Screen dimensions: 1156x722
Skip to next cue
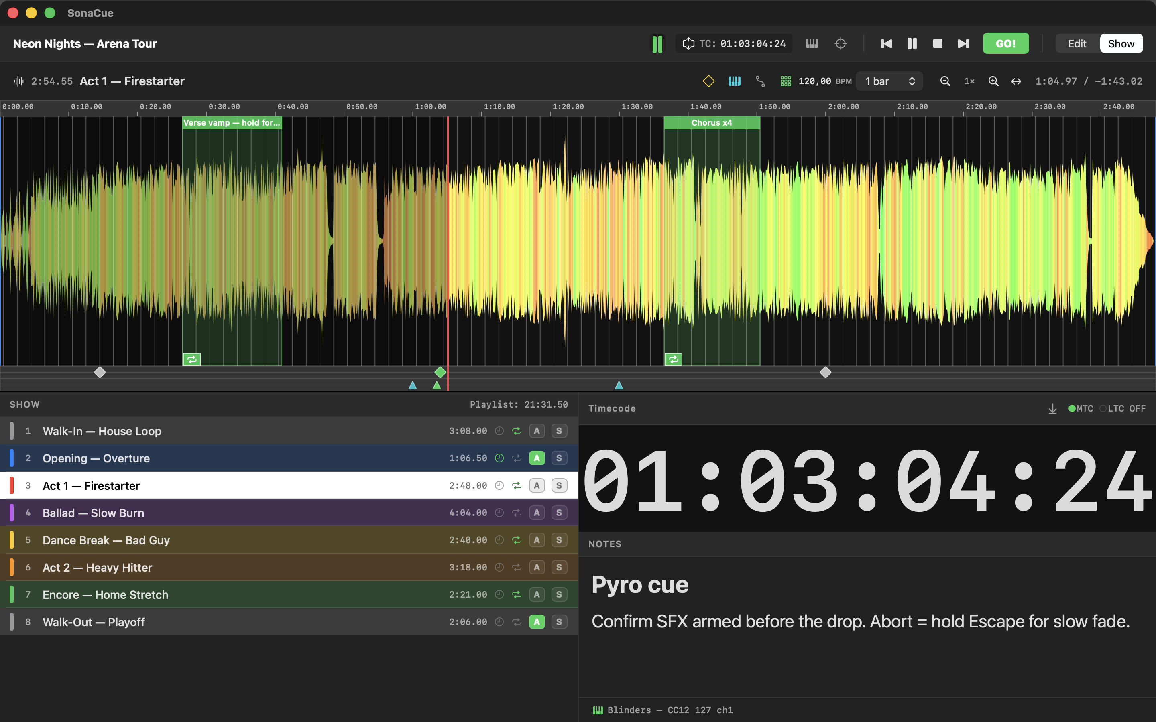[963, 43]
